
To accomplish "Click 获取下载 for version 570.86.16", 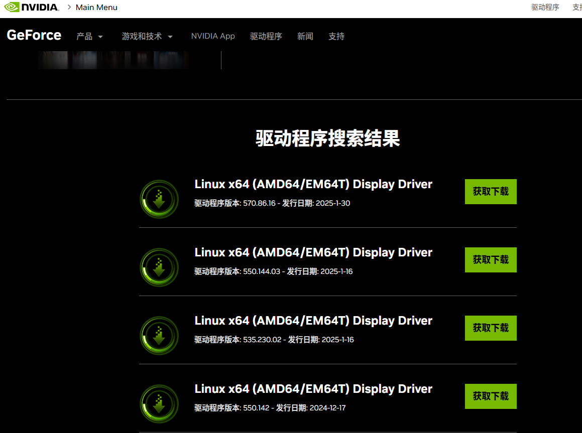I will point(491,192).
